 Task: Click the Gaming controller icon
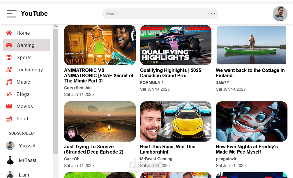[x=9, y=45]
